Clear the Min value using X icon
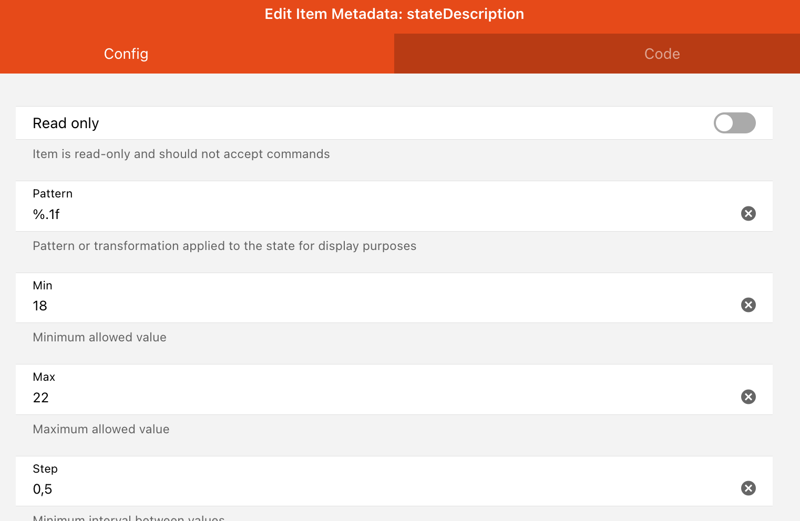 [748, 305]
